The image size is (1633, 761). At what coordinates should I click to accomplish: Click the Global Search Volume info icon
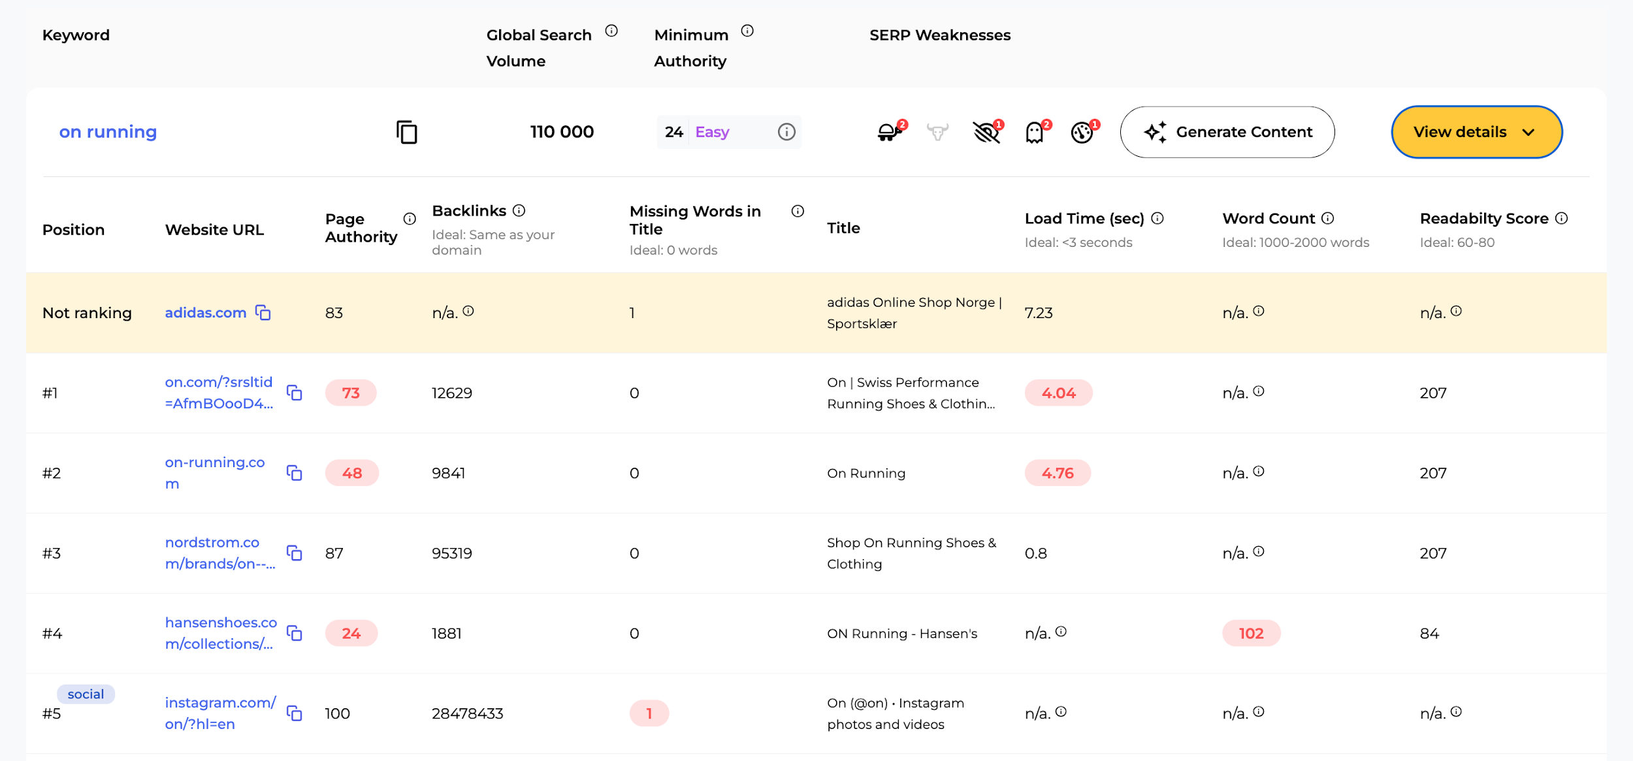tap(611, 31)
